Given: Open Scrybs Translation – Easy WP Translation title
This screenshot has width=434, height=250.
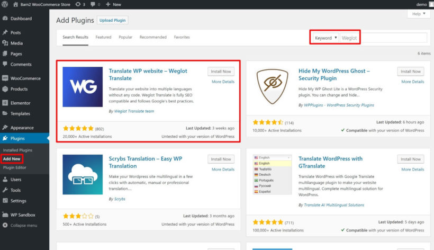Looking at the screenshot, I should 146,162.
